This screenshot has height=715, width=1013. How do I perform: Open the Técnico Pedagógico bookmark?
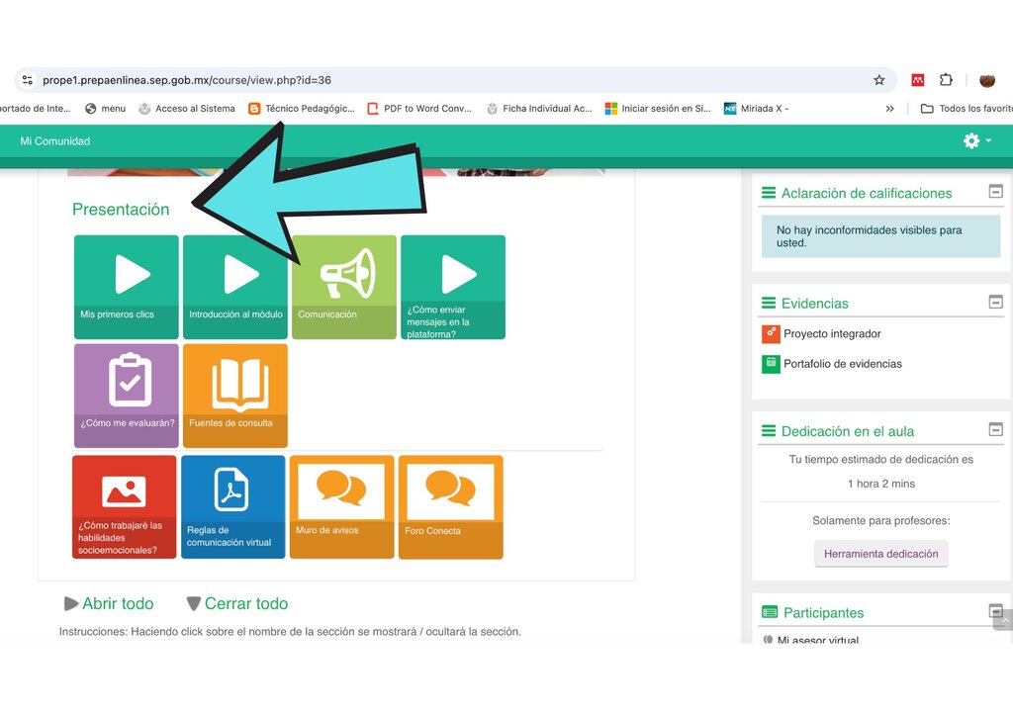point(302,109)
